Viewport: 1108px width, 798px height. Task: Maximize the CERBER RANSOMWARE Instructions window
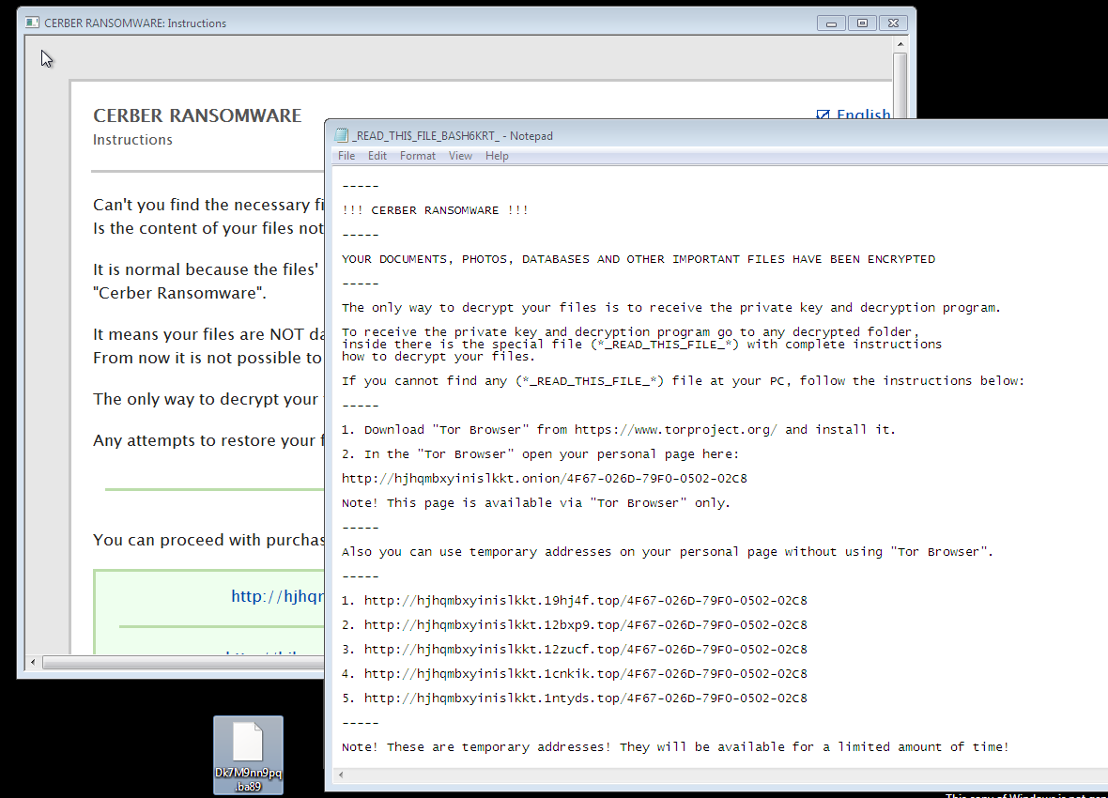point(863,23)
